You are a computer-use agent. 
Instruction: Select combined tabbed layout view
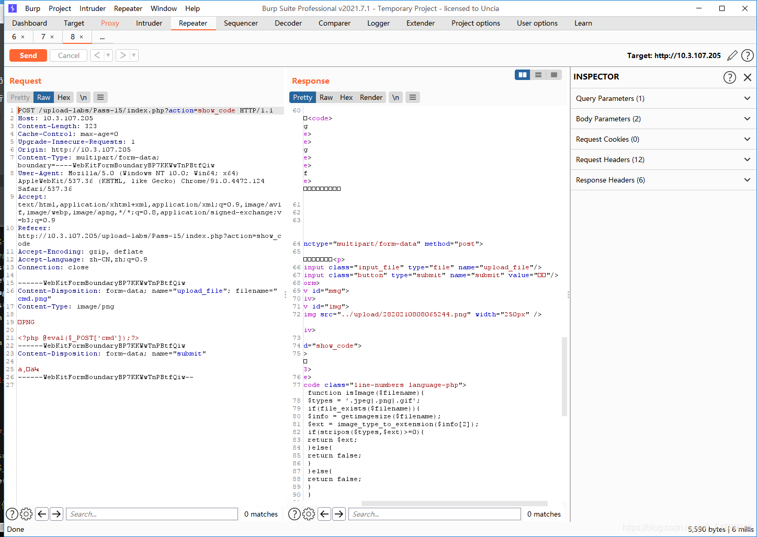click(554, 75)
